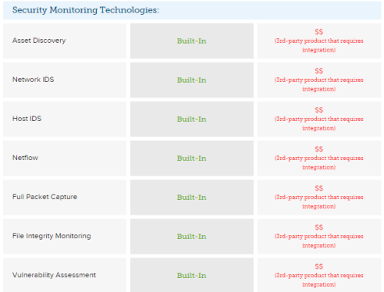Select the Asset Discovery row label

pyautogui.click(x=39, y=41)
